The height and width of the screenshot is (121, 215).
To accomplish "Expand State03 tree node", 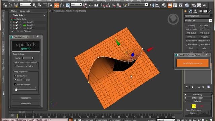I will (11, 22).
